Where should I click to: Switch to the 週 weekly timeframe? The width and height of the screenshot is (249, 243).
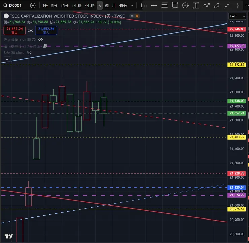point(107,6)
